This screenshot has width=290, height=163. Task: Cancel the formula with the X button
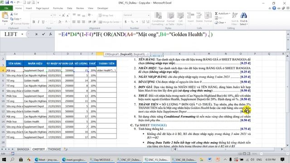(36, 34)
